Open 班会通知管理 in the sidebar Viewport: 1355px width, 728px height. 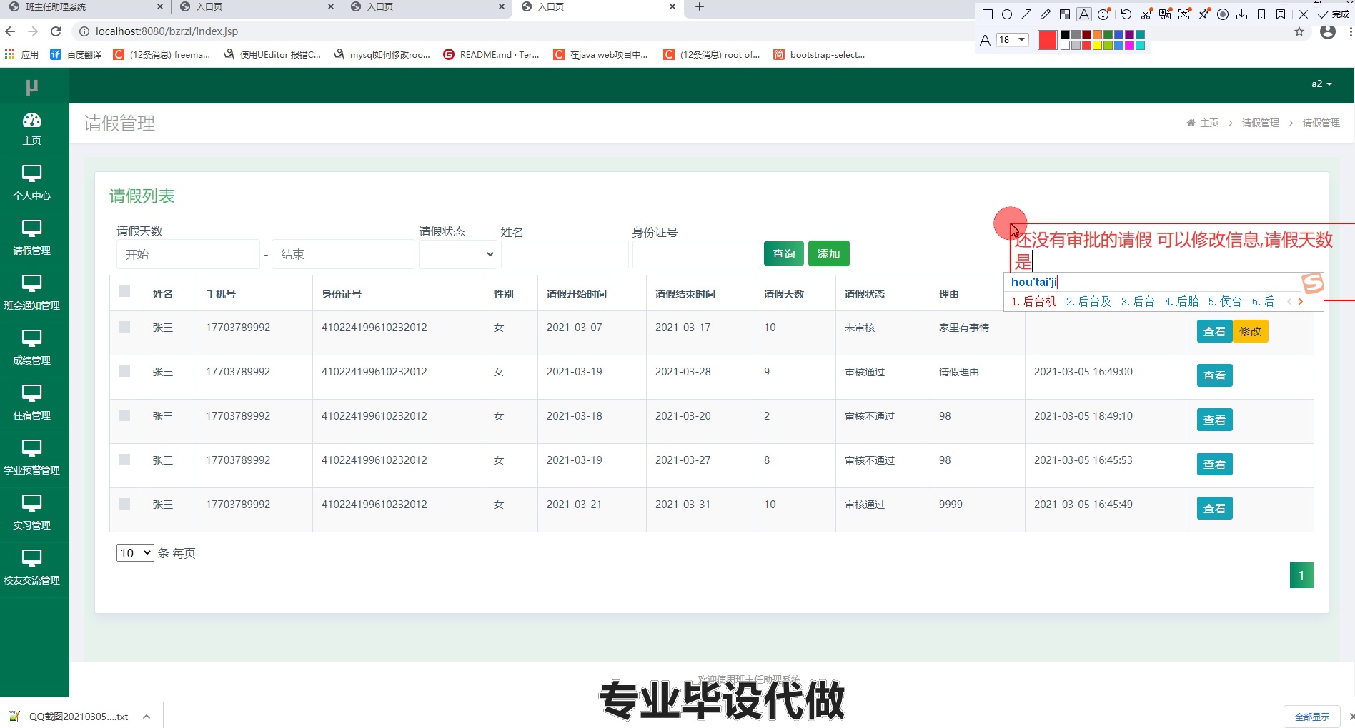coord(32,293)
